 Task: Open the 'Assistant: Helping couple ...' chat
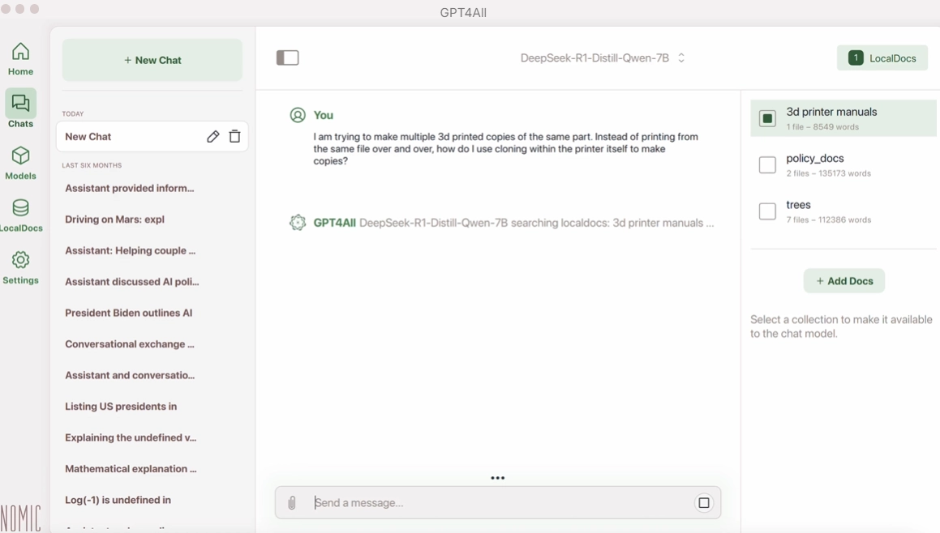point(130,250)
